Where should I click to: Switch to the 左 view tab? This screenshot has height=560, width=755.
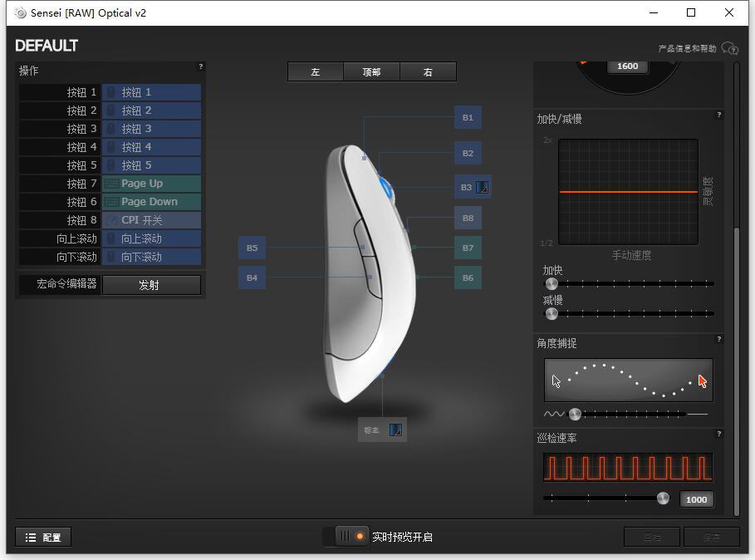coord(316,71)
